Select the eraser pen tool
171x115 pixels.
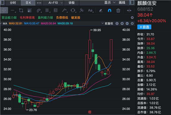coord(101,11)
